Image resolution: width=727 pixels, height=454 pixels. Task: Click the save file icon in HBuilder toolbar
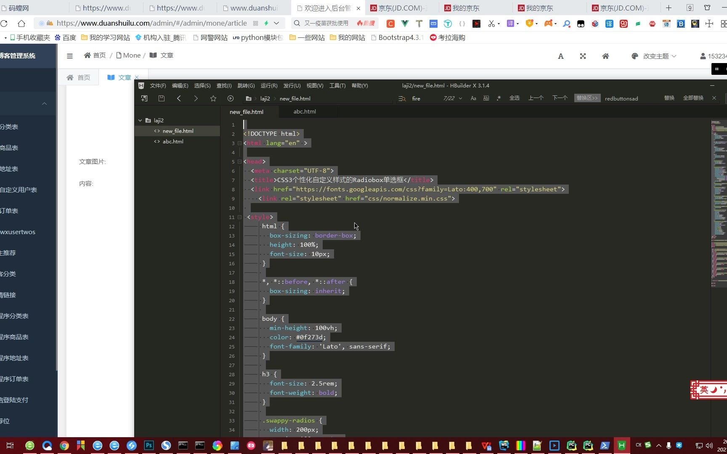161,98
